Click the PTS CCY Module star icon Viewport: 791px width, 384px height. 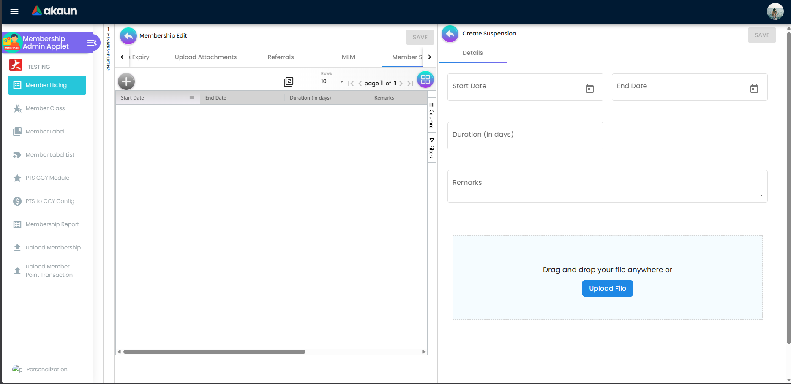(17, 178)
